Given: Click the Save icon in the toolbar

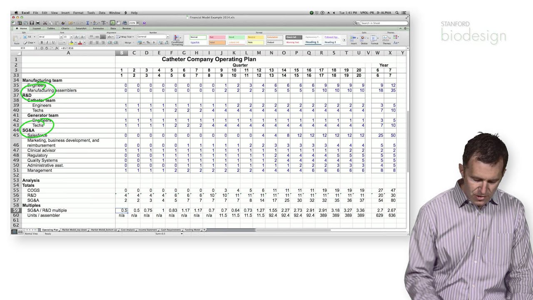Looking at the screenshot, I should point(32,23).
